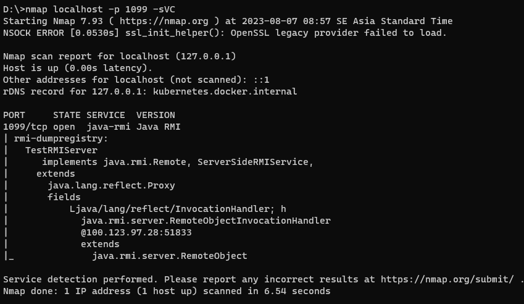Click the rmi-dumpregistry script label
Viewport: 524px width, 304px height.
click(x=61, y=138)
